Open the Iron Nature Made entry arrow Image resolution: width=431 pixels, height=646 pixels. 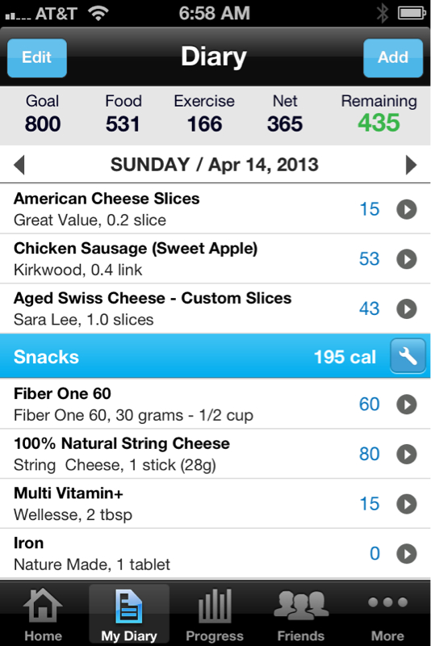pyautogui.click(x=407, y=554)
